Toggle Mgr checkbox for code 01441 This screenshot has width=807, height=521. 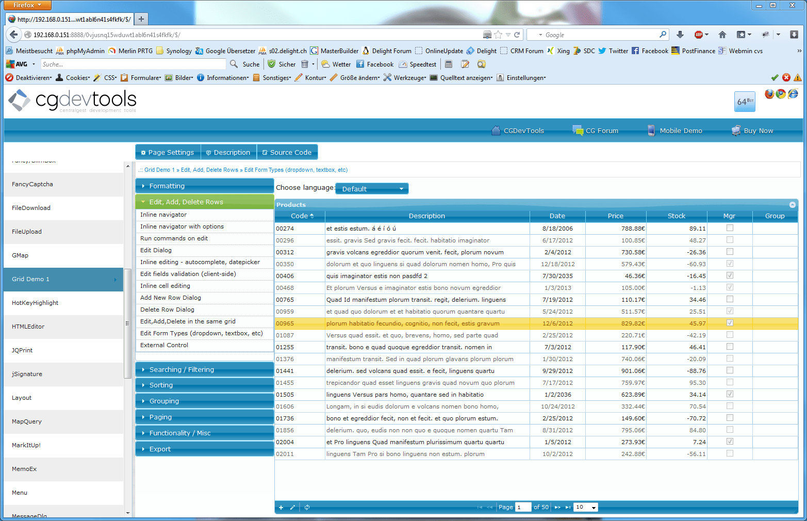(x=730, y=370)
